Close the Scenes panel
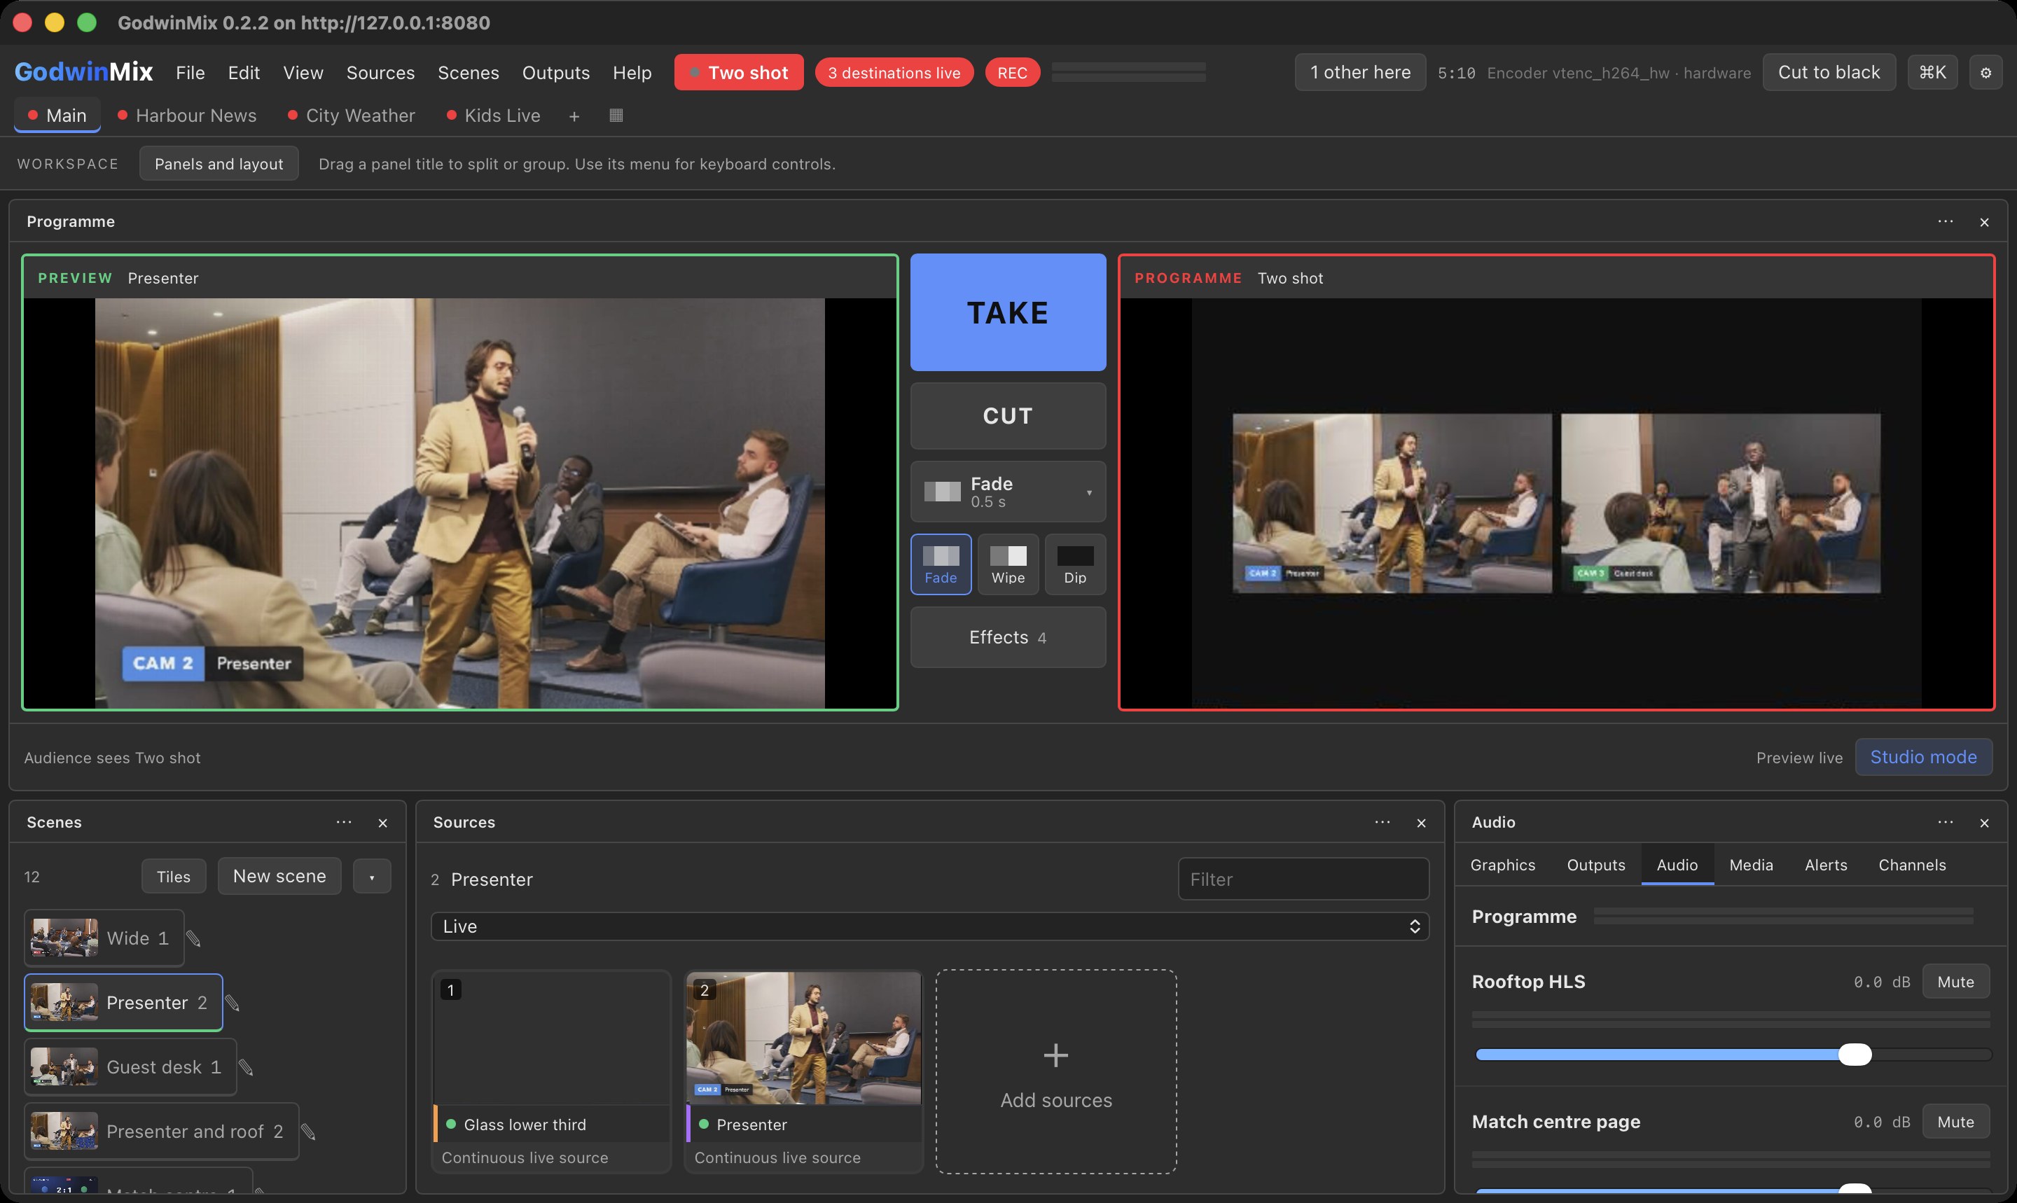This screenshot has width=2017, height=1203. tap(382, 823)
